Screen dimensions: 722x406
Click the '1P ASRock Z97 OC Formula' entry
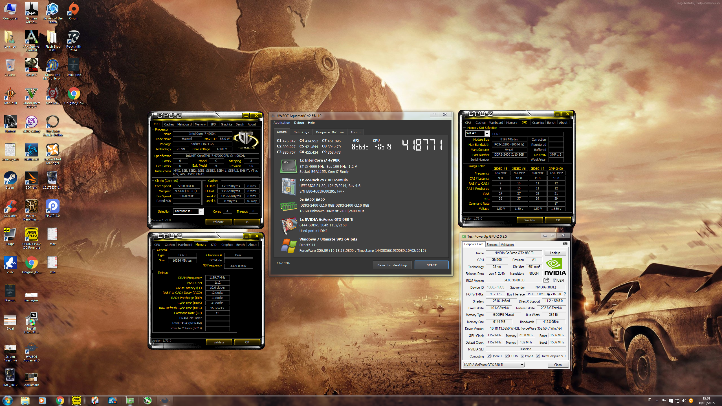point(323,180)
